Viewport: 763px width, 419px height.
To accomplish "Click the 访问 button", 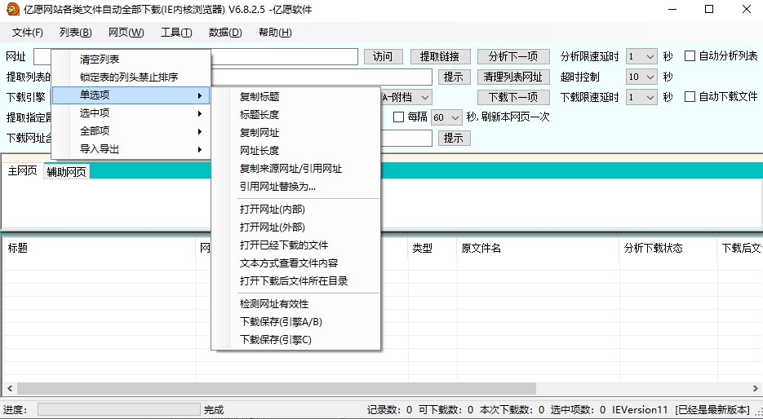I will click(384, 57).
